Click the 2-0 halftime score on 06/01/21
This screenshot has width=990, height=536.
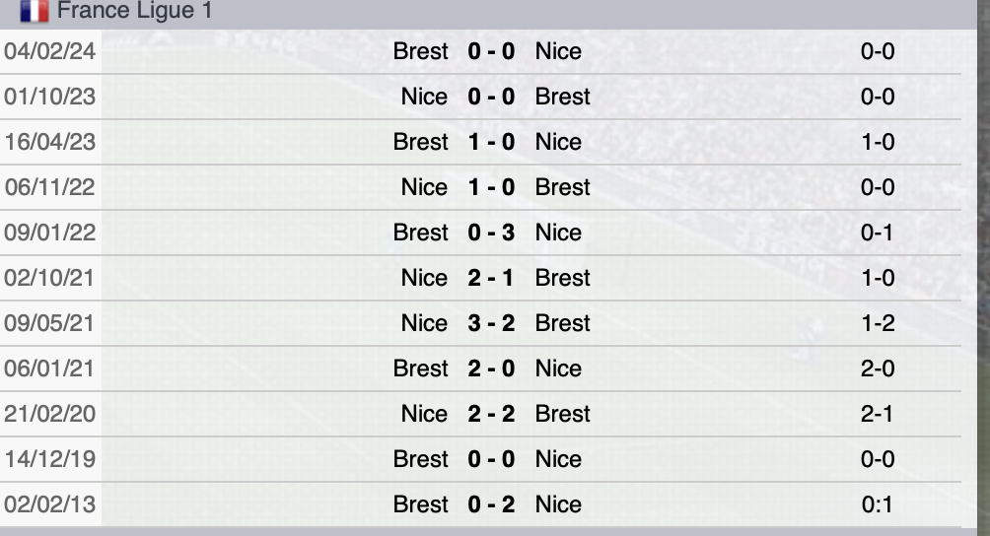(878, 368)
